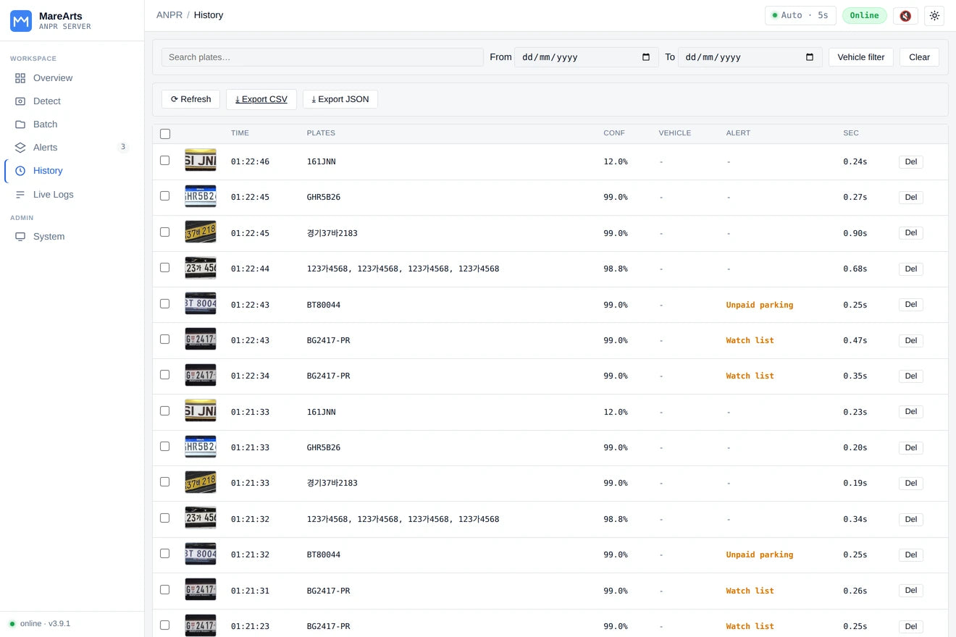Select the checkbox for the 01:22:44 row
Screen dimensions: 956x637
coord(165,268)
